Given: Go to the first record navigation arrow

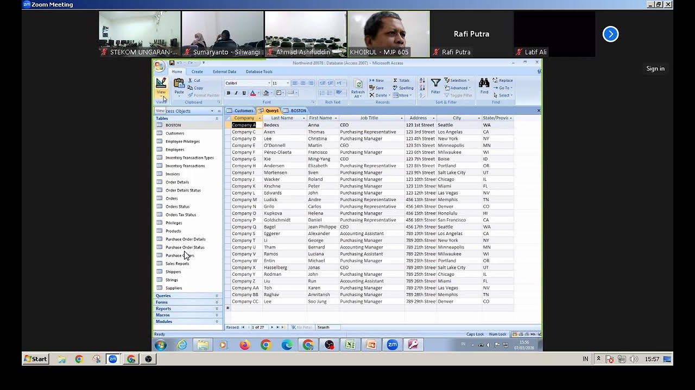Looking at the screenshot, I should click(x=243, y=327).
